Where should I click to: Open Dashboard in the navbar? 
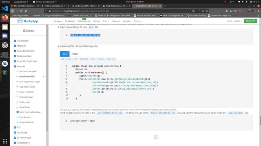(x=70, y=21)
